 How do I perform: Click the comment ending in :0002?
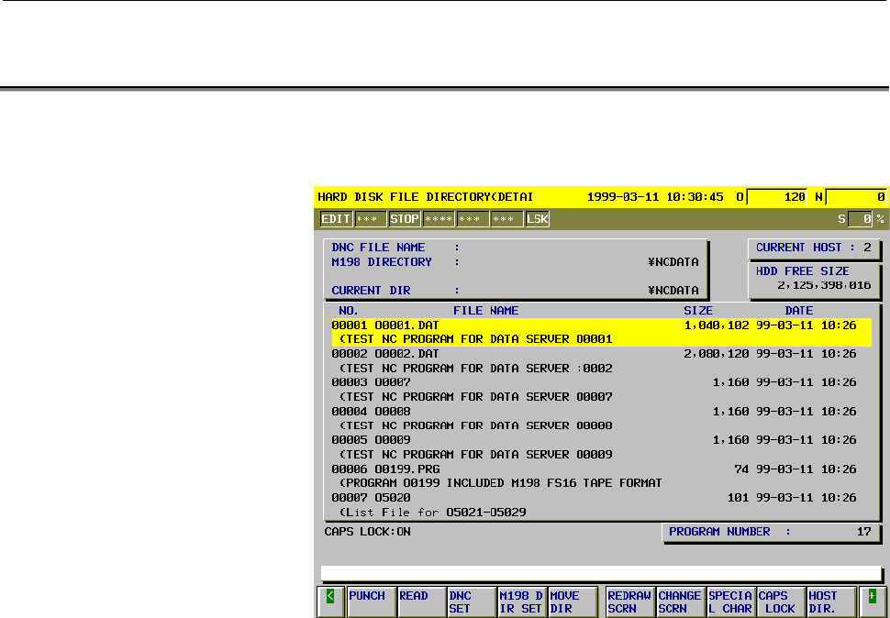(x=476, y=369)
